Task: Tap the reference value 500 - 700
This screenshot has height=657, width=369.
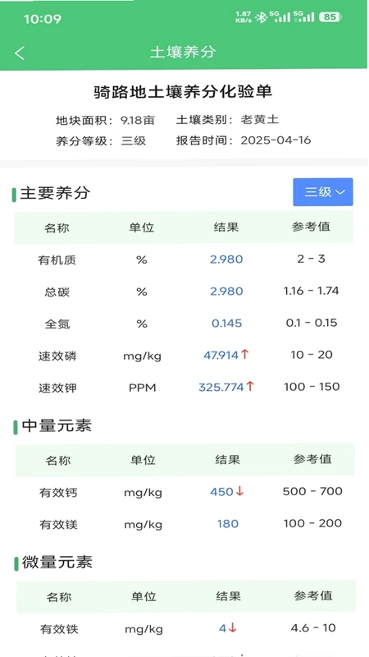Action: [312, 491]
